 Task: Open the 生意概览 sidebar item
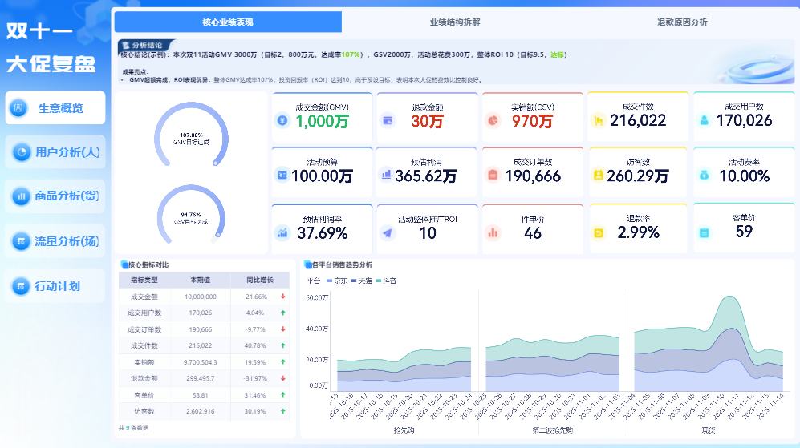pyautogui.click(x=55, y=107)
